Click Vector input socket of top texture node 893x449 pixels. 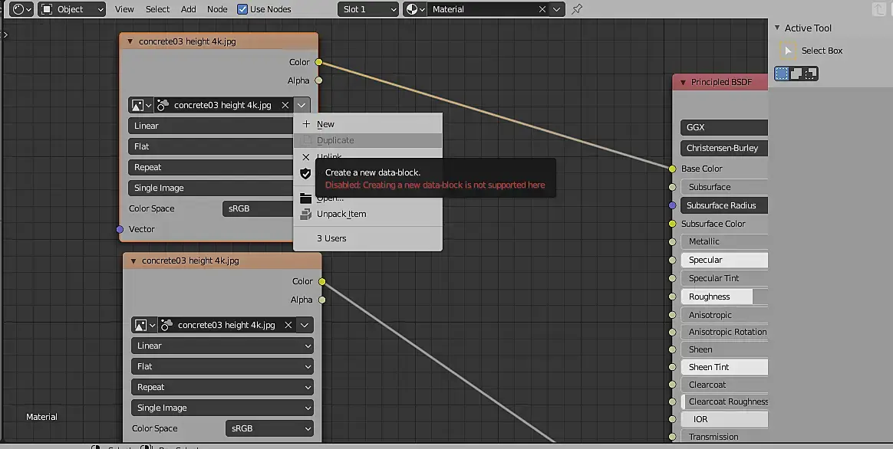[x=120, y=229]
